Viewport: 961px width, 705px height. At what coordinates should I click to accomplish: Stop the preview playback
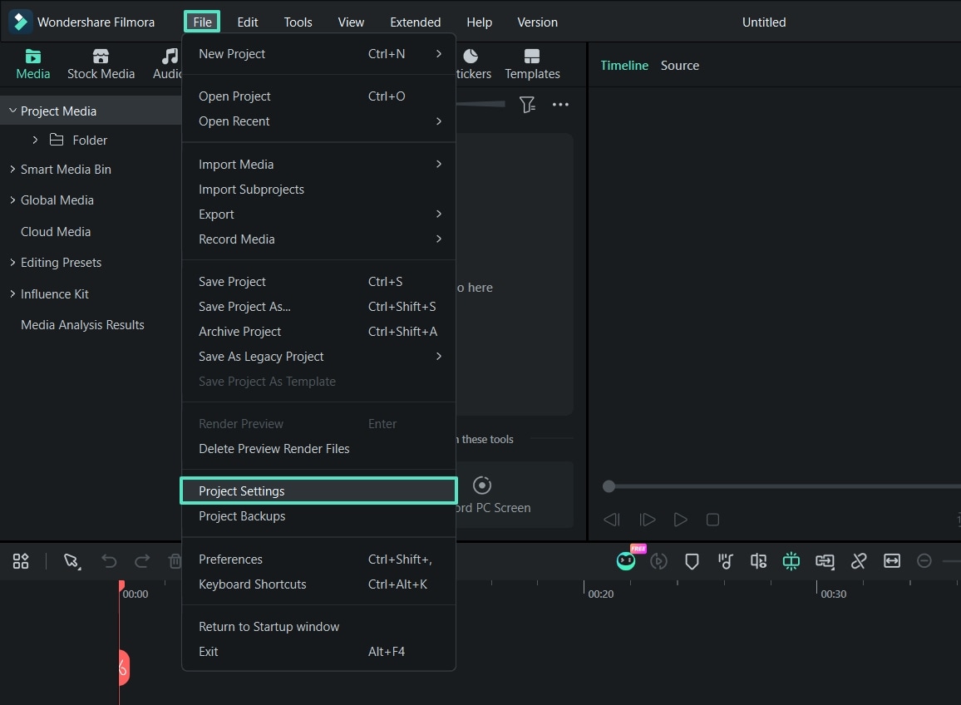pos(712,520)
